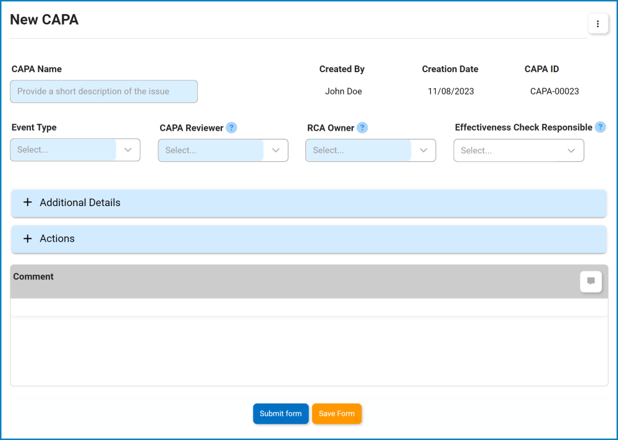Screen dimensions: 618x440
Task: Click the RCA Owner help icon
Action: (362, 128)
